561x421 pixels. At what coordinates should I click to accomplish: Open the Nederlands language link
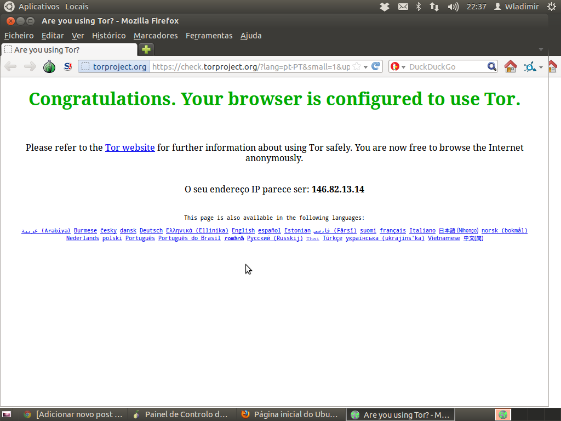click(83, 238)
